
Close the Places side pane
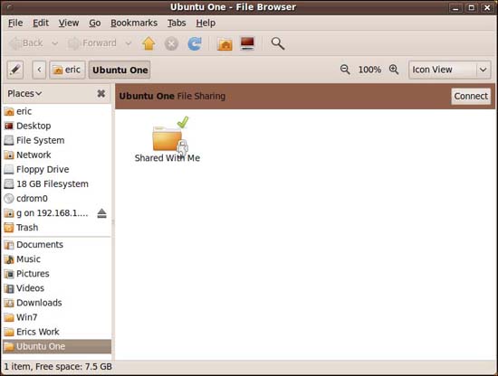coord(101,93)
